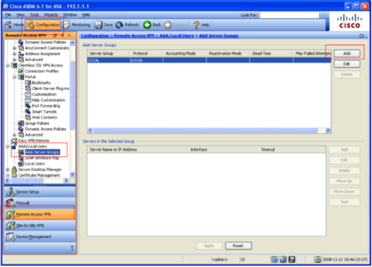The height and width of the screenshot is (267, 372).
Task: Click AAA/Local Users breadcrumb link
Action: 177,35
